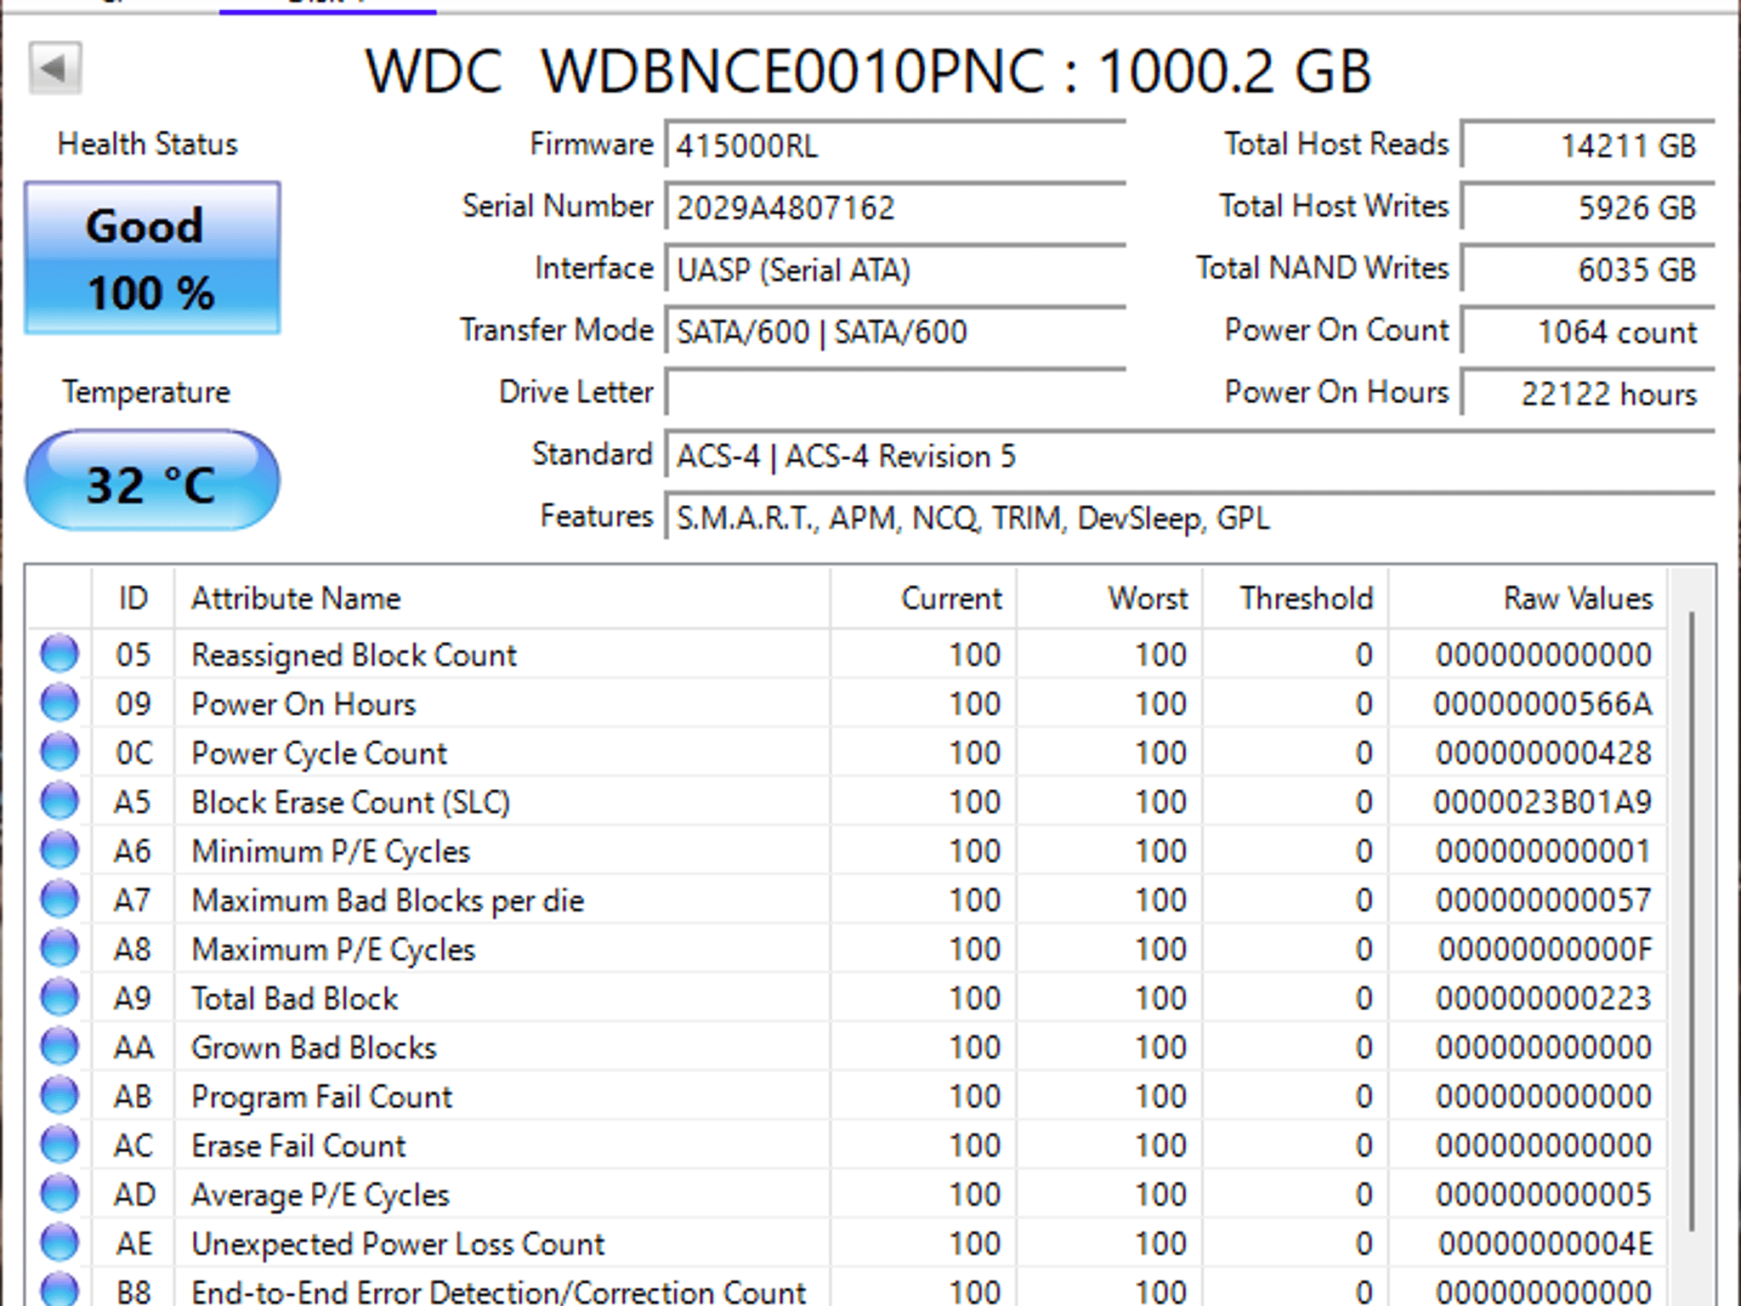Click the status orb for Minimum P/E Cycles

pyautogui.click(x=60, y=850)
